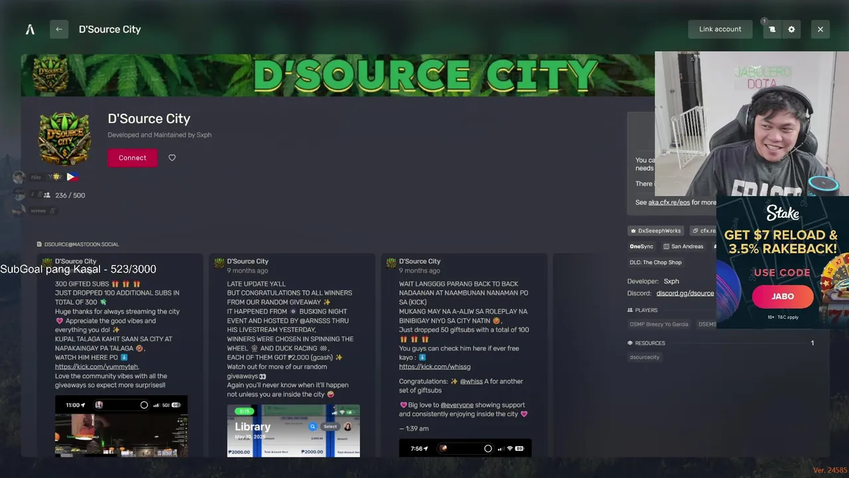Screen dimensions: 849x478
Task: Click the DxSeeephWorks owner tag
Action: [x=656, y=230]
